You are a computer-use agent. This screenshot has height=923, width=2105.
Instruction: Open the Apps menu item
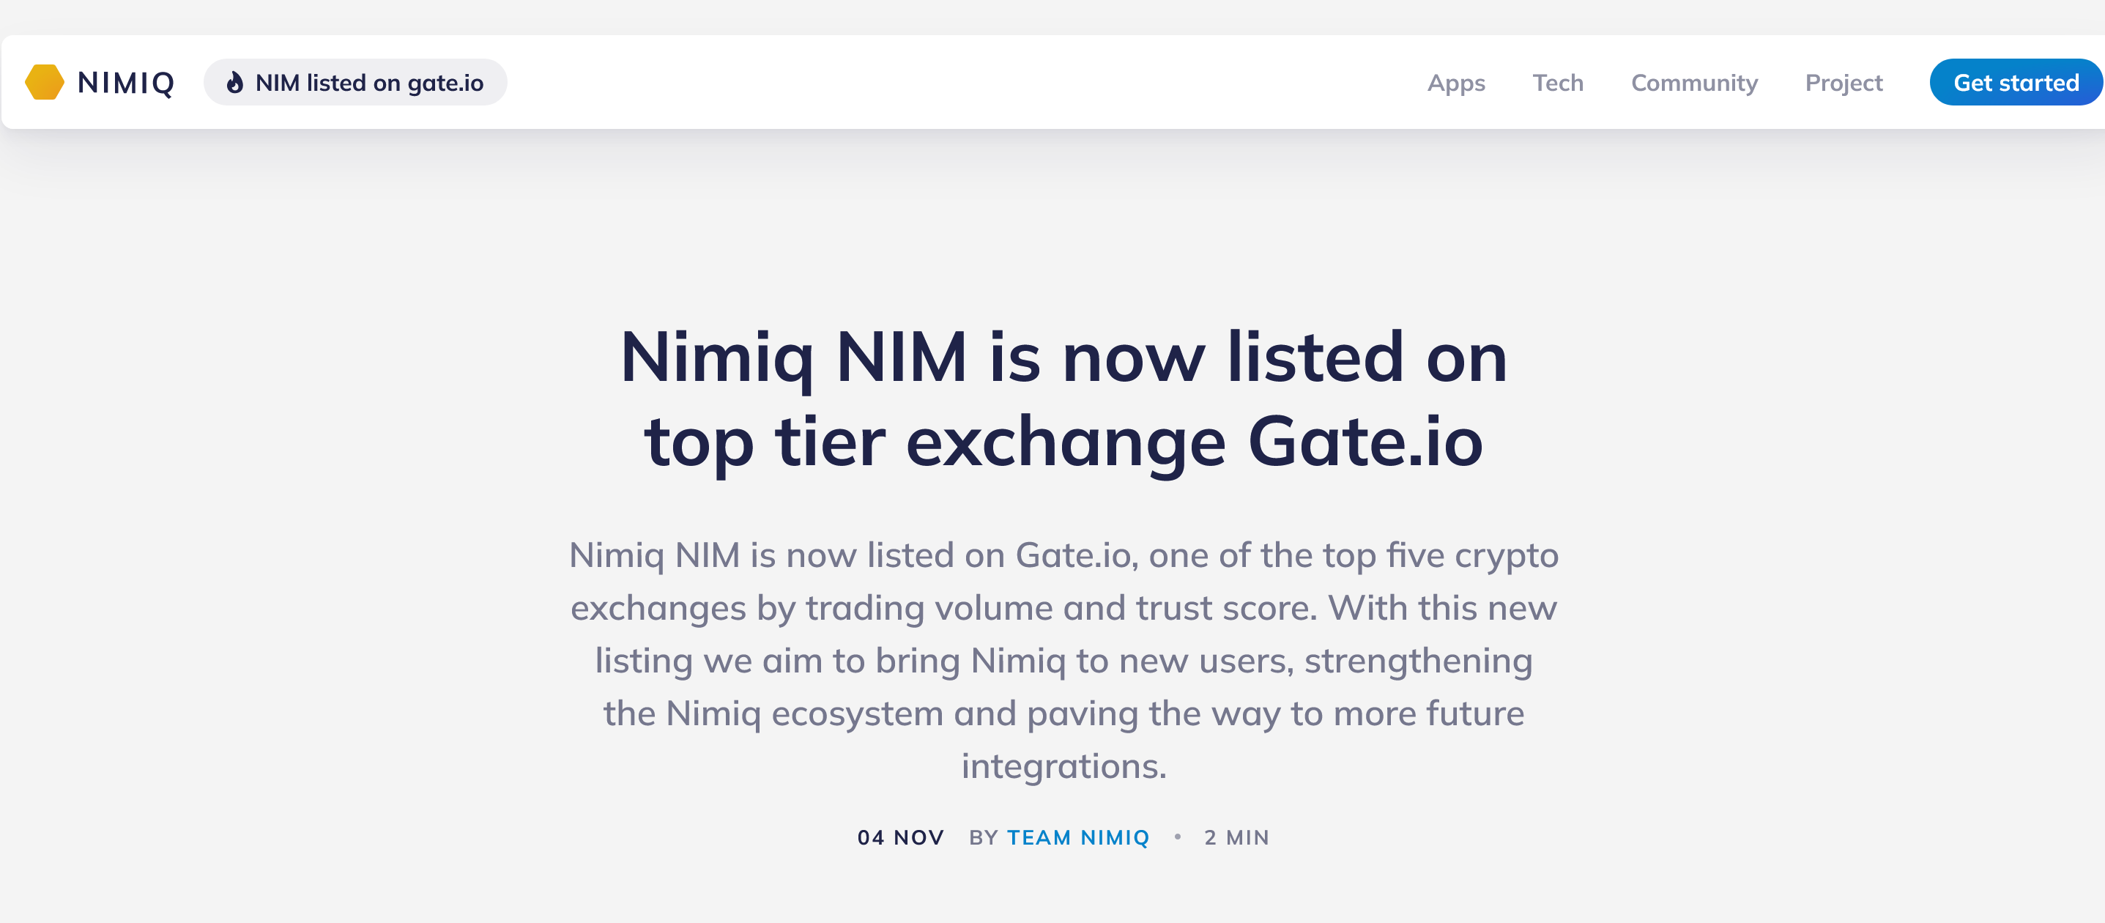(1455, 83)
